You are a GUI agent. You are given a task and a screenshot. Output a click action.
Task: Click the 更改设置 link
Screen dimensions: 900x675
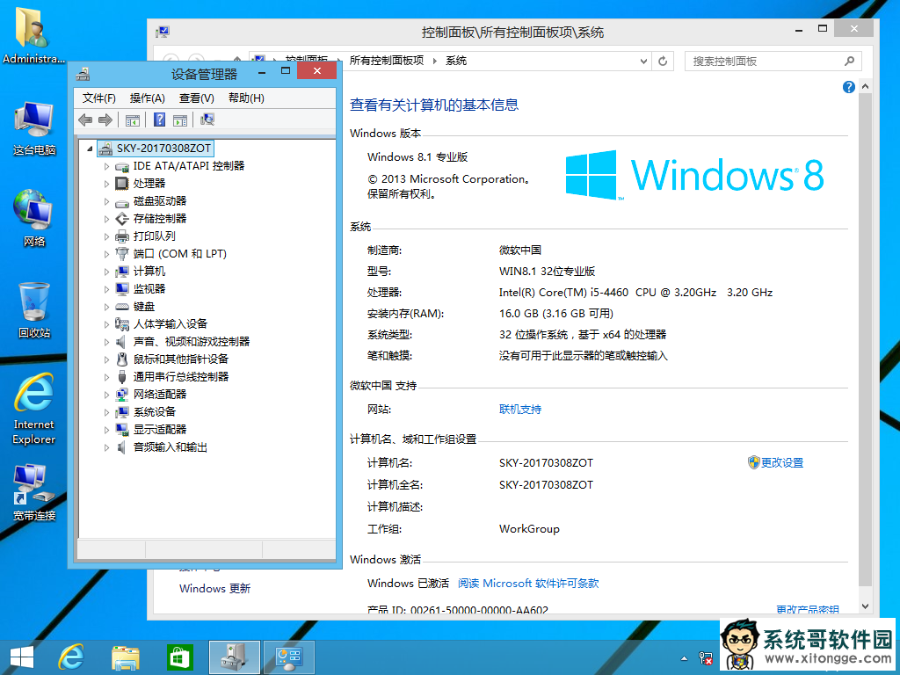coord(781,462)
